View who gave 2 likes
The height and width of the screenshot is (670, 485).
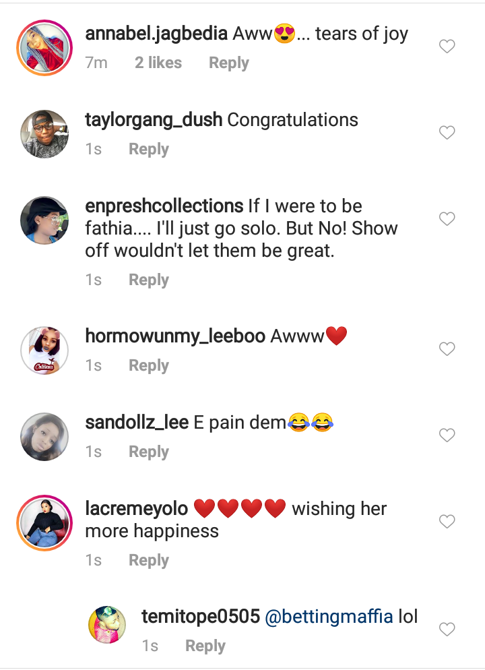click(x=158, y=63)
